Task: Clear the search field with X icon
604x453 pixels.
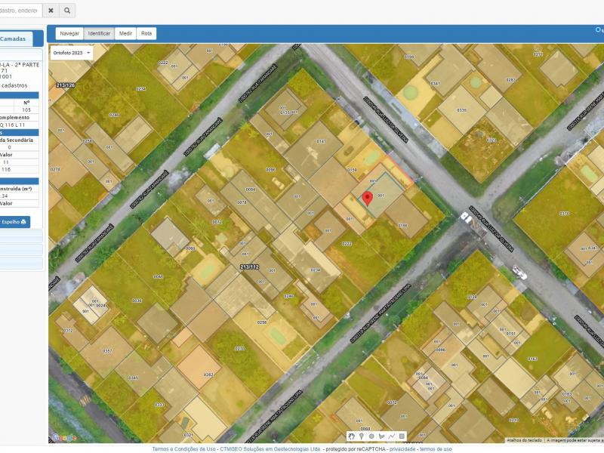Action: point(51,11)
